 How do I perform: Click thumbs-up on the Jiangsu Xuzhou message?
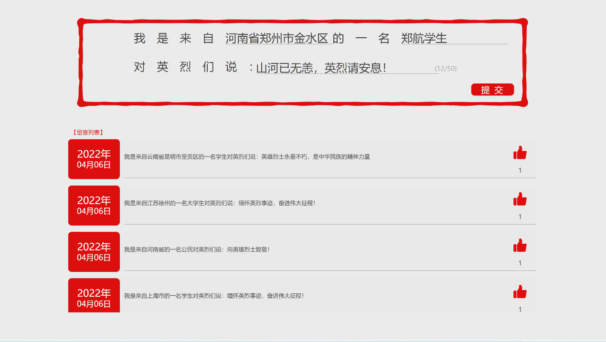(520, 199)
